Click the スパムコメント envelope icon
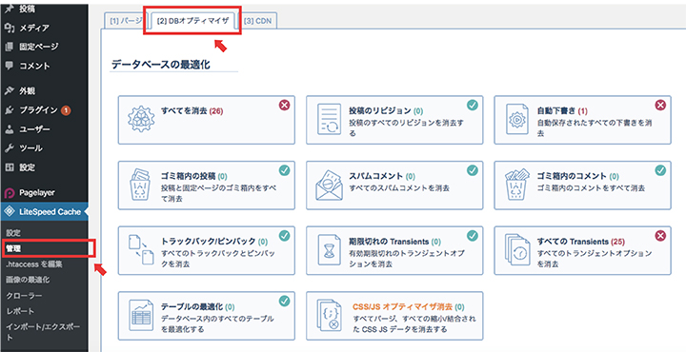The image size is (686, 352). [329, 185]
